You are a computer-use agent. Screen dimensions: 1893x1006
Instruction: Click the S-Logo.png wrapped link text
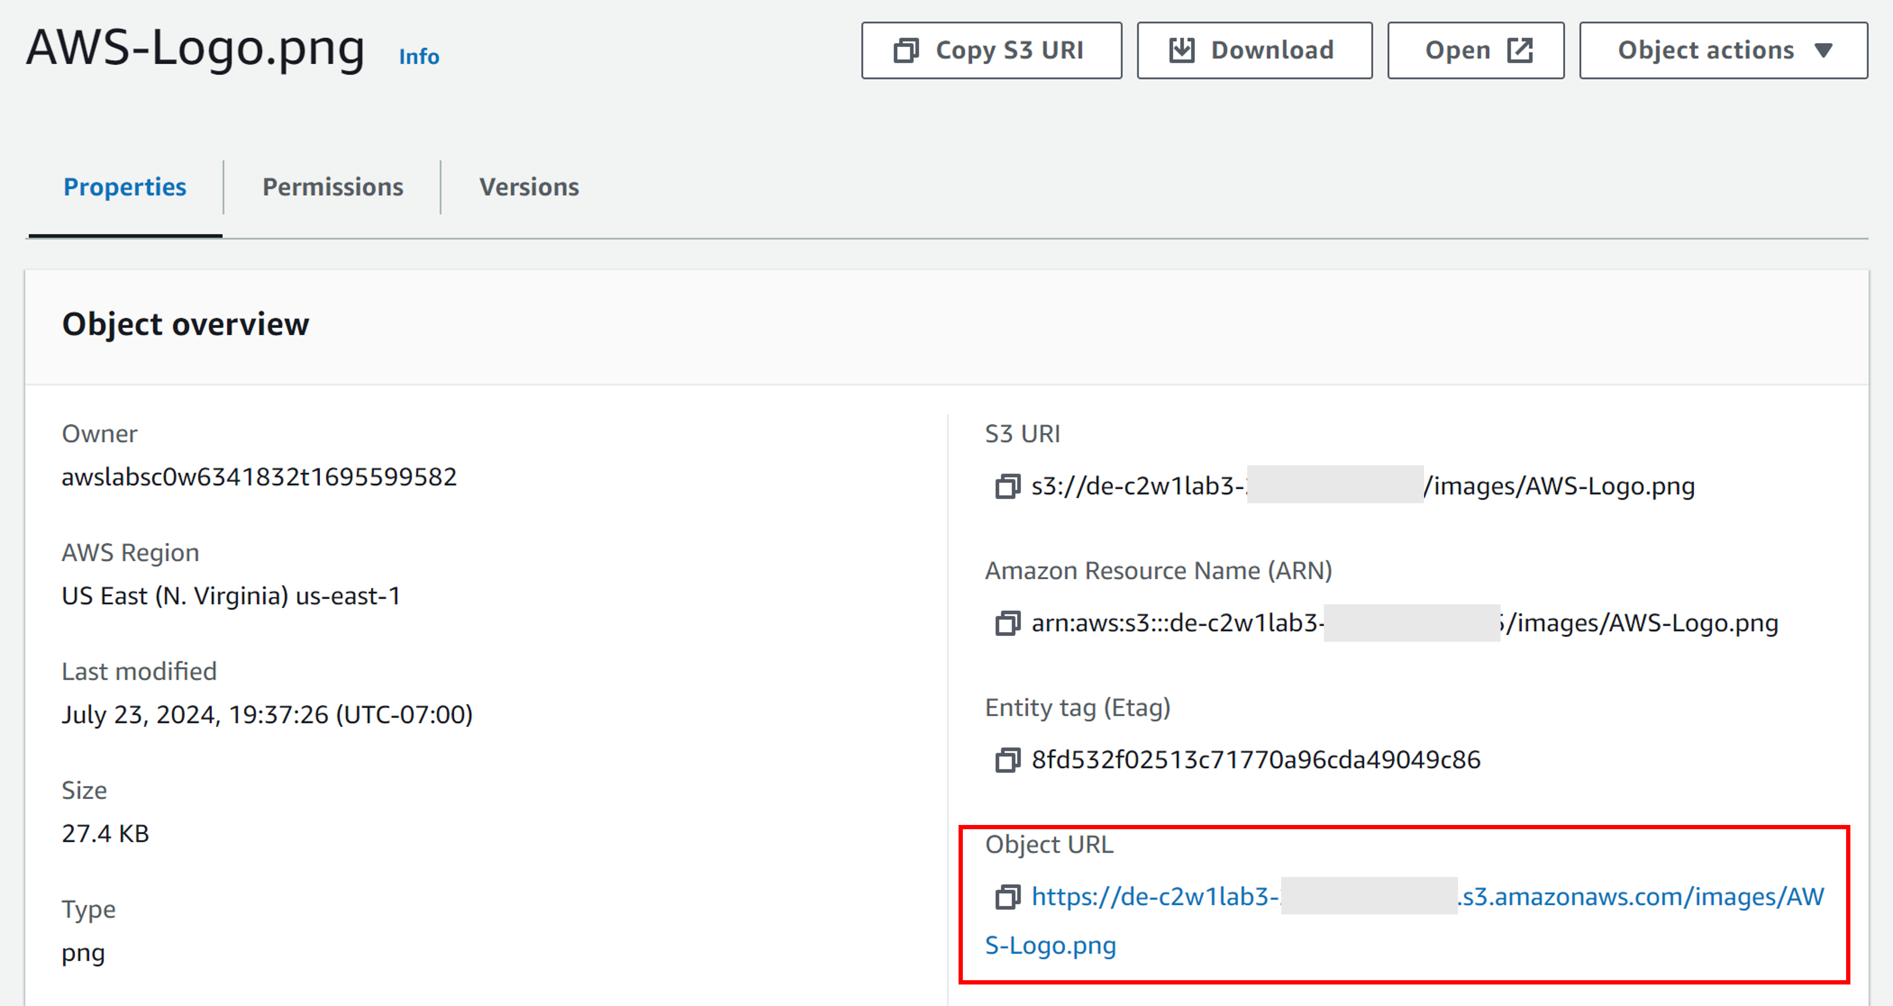1050,945
